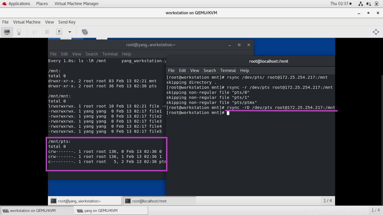This screenshot has width=383, height=215.
Task: Pause the virtual machine
Action: pos(47,32)
